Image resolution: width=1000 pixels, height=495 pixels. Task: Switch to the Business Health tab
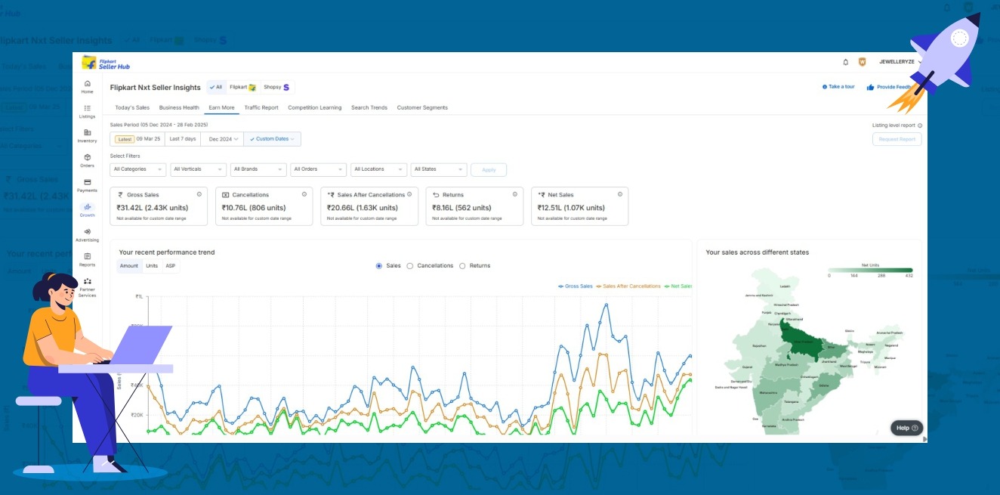coord(179,108)
